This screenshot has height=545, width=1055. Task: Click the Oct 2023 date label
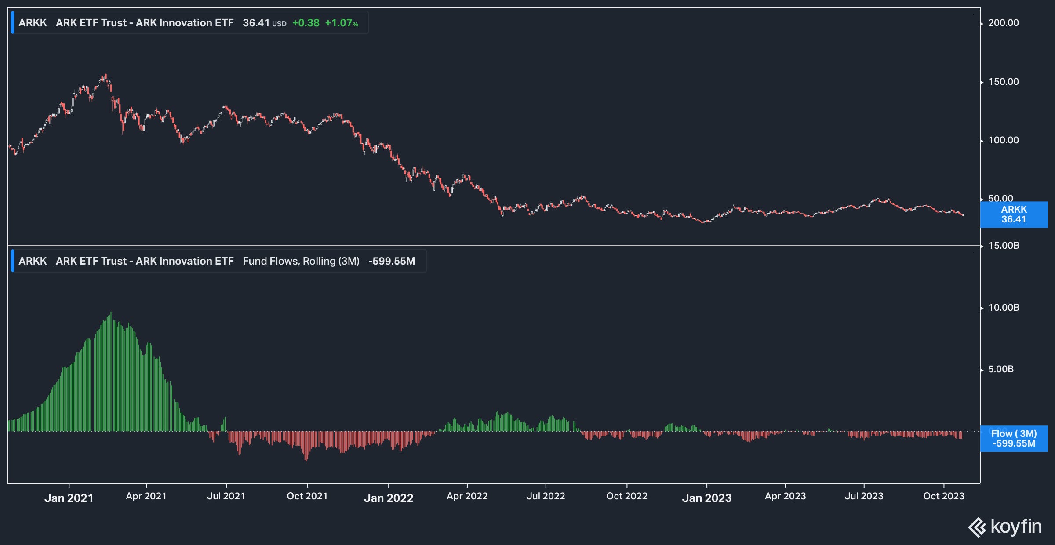[x=944, y=496]
